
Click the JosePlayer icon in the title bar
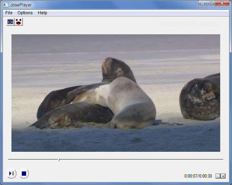tap(6, 5)
